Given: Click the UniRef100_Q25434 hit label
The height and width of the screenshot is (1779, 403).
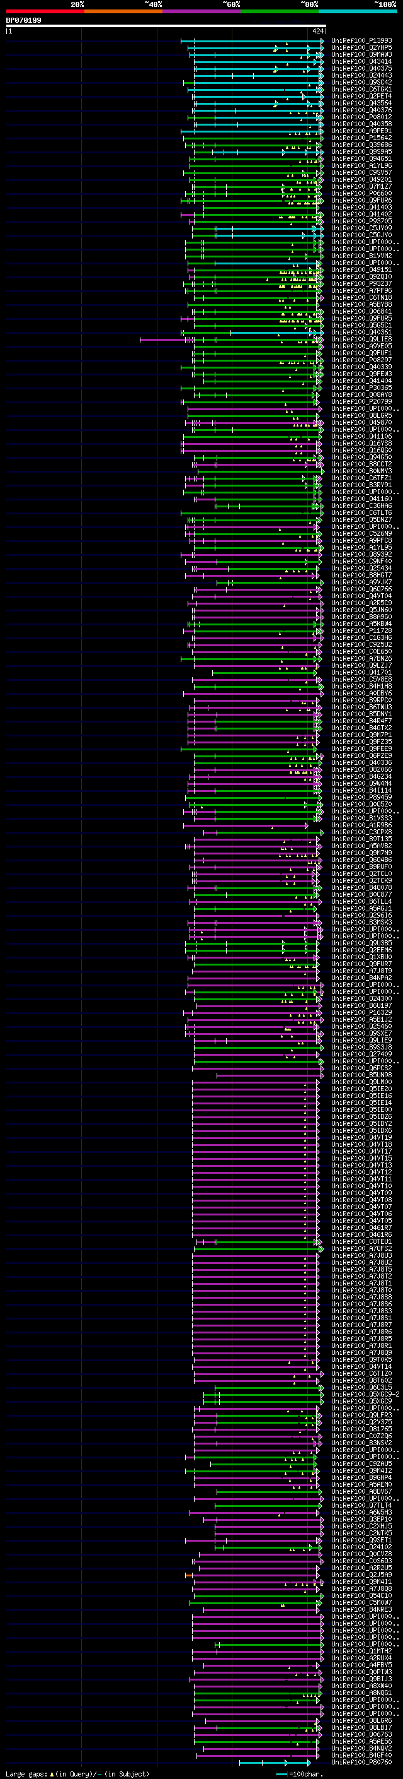Looking at the screenshot, I should coord(361,569).
